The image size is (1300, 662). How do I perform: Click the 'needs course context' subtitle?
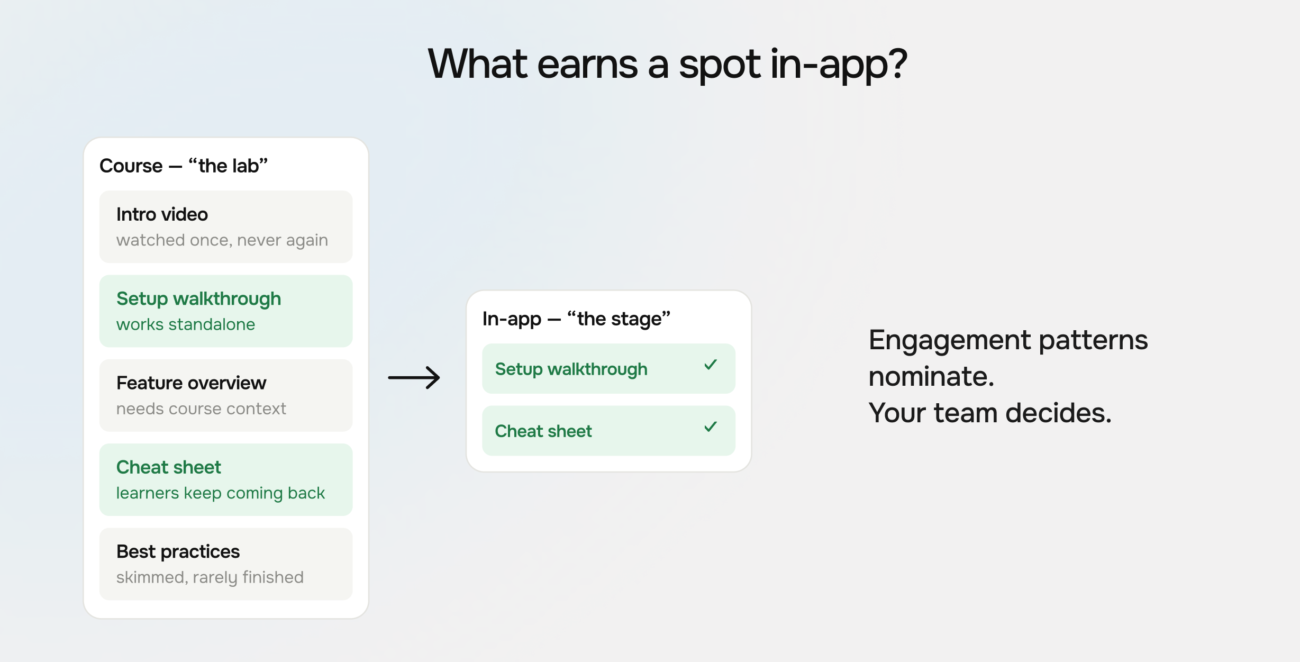tap(201, 409)
